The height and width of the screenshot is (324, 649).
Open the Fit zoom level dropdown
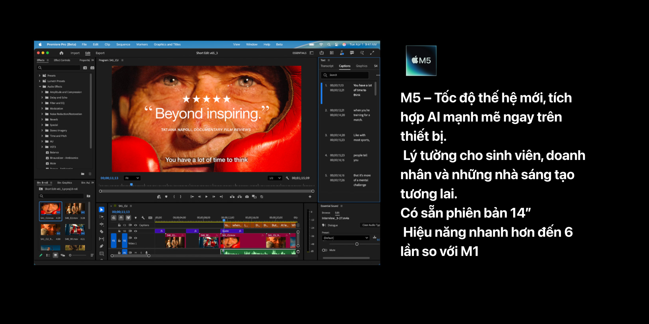(132, 178)
